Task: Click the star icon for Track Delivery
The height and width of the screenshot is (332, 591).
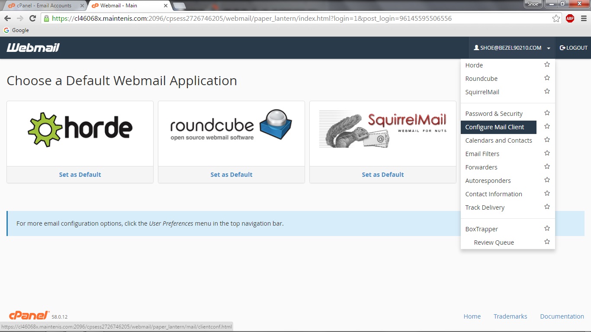Action: pos(547,207)
